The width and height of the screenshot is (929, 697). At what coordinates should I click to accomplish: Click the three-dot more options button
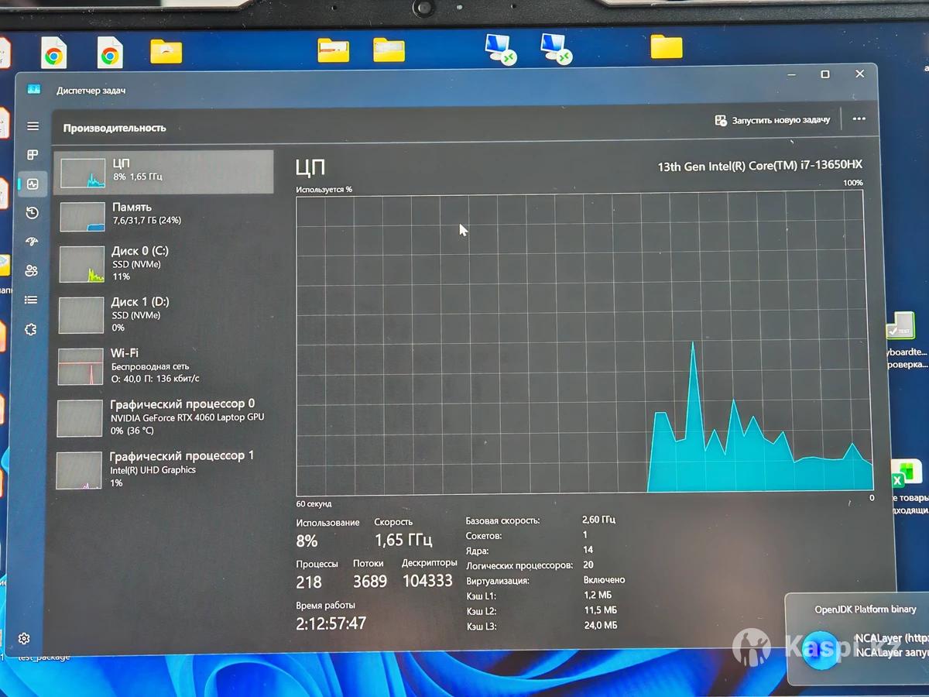859,119
